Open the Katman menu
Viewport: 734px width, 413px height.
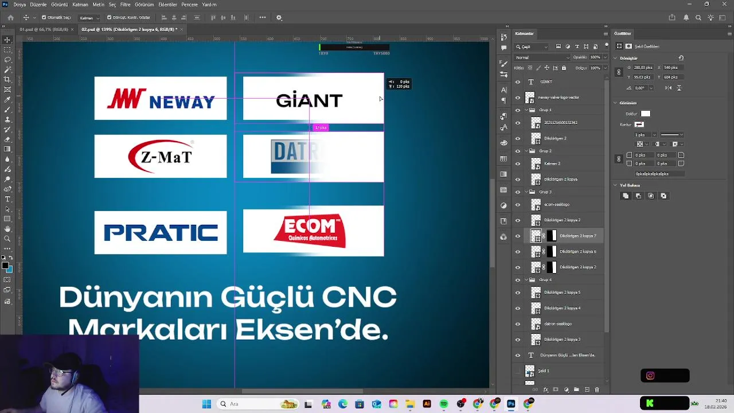tap(80, 5)
